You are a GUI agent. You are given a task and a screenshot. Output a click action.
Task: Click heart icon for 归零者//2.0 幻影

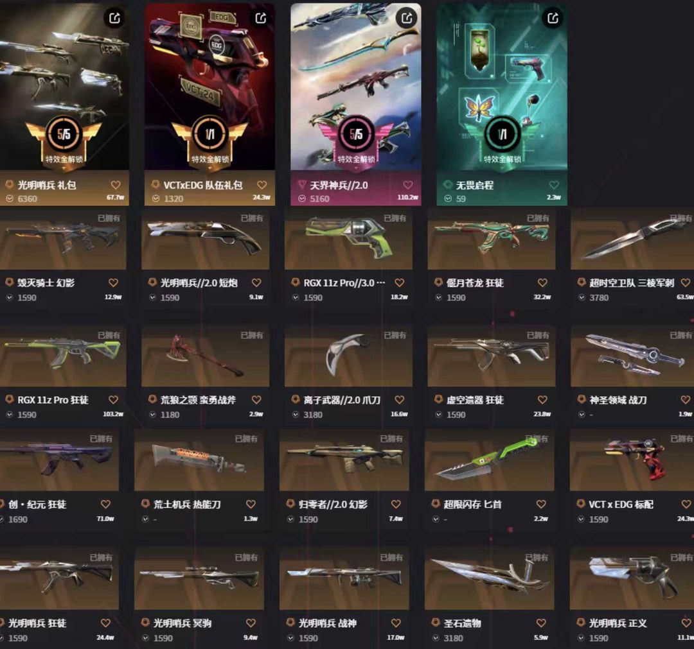(396, 504)
